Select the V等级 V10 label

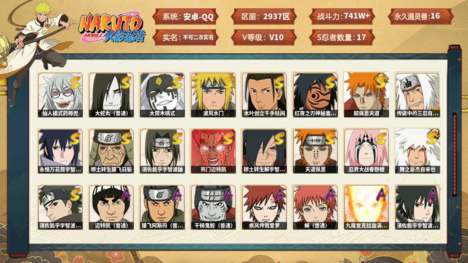(x=264, y=38)
